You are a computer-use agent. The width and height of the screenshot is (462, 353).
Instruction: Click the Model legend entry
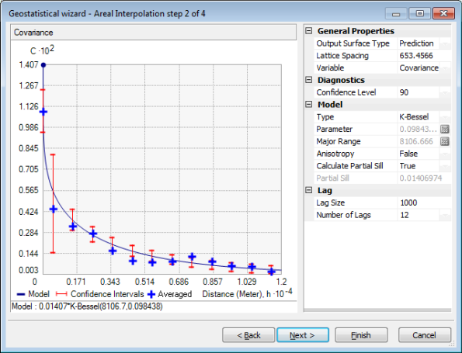click(33, 294)
